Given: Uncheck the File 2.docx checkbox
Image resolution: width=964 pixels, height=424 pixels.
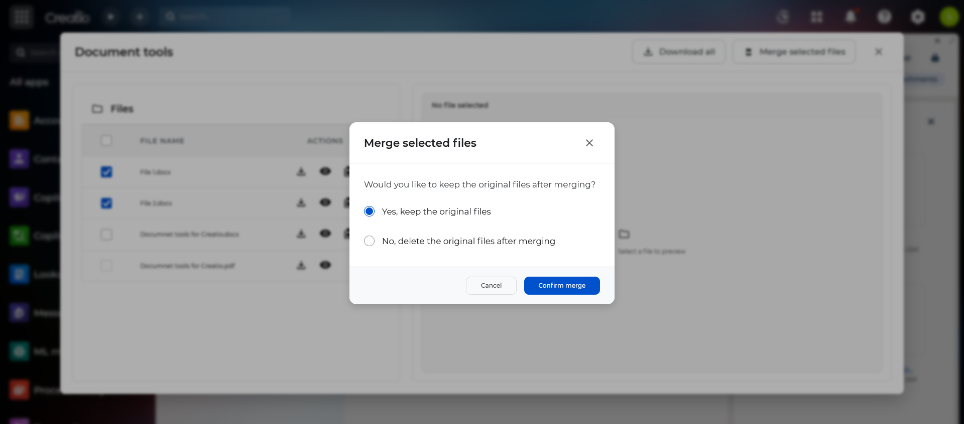Looking at the screenshot, I should pos(106,203).
